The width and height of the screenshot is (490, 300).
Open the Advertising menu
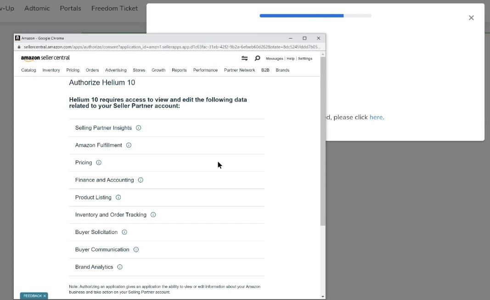tap(116, 70)
